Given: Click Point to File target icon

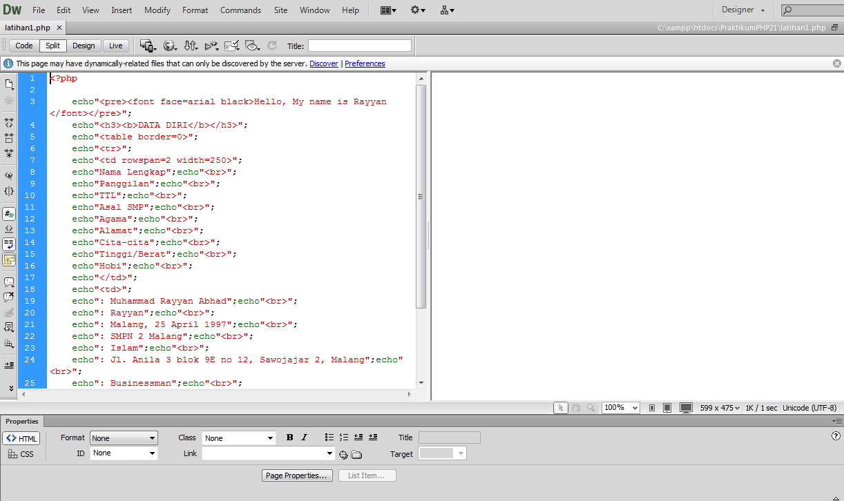Looking at the screenshot, I should 343,455.
